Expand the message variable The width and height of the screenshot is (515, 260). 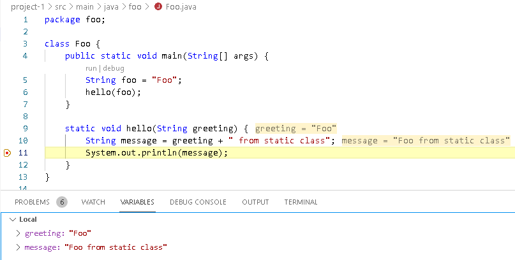[19, 247]
